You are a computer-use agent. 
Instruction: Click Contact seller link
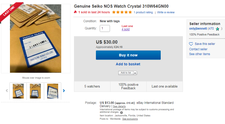coord(198,49)
